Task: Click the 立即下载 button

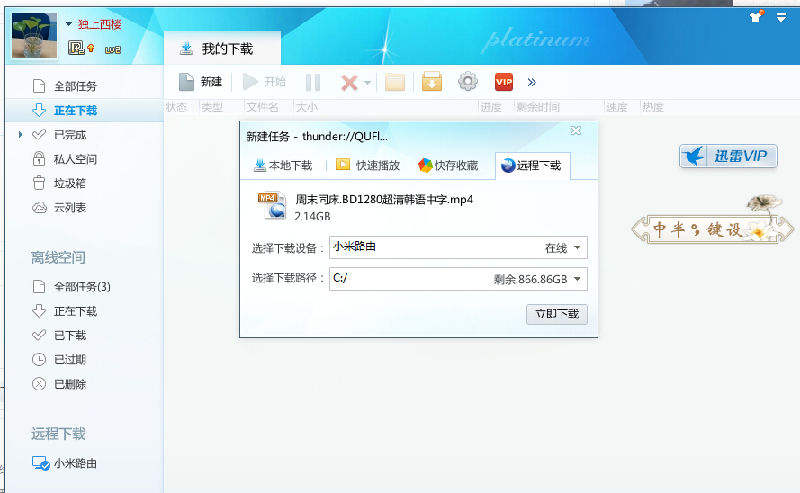Action: pyautogui.click(x=557, y=314)
